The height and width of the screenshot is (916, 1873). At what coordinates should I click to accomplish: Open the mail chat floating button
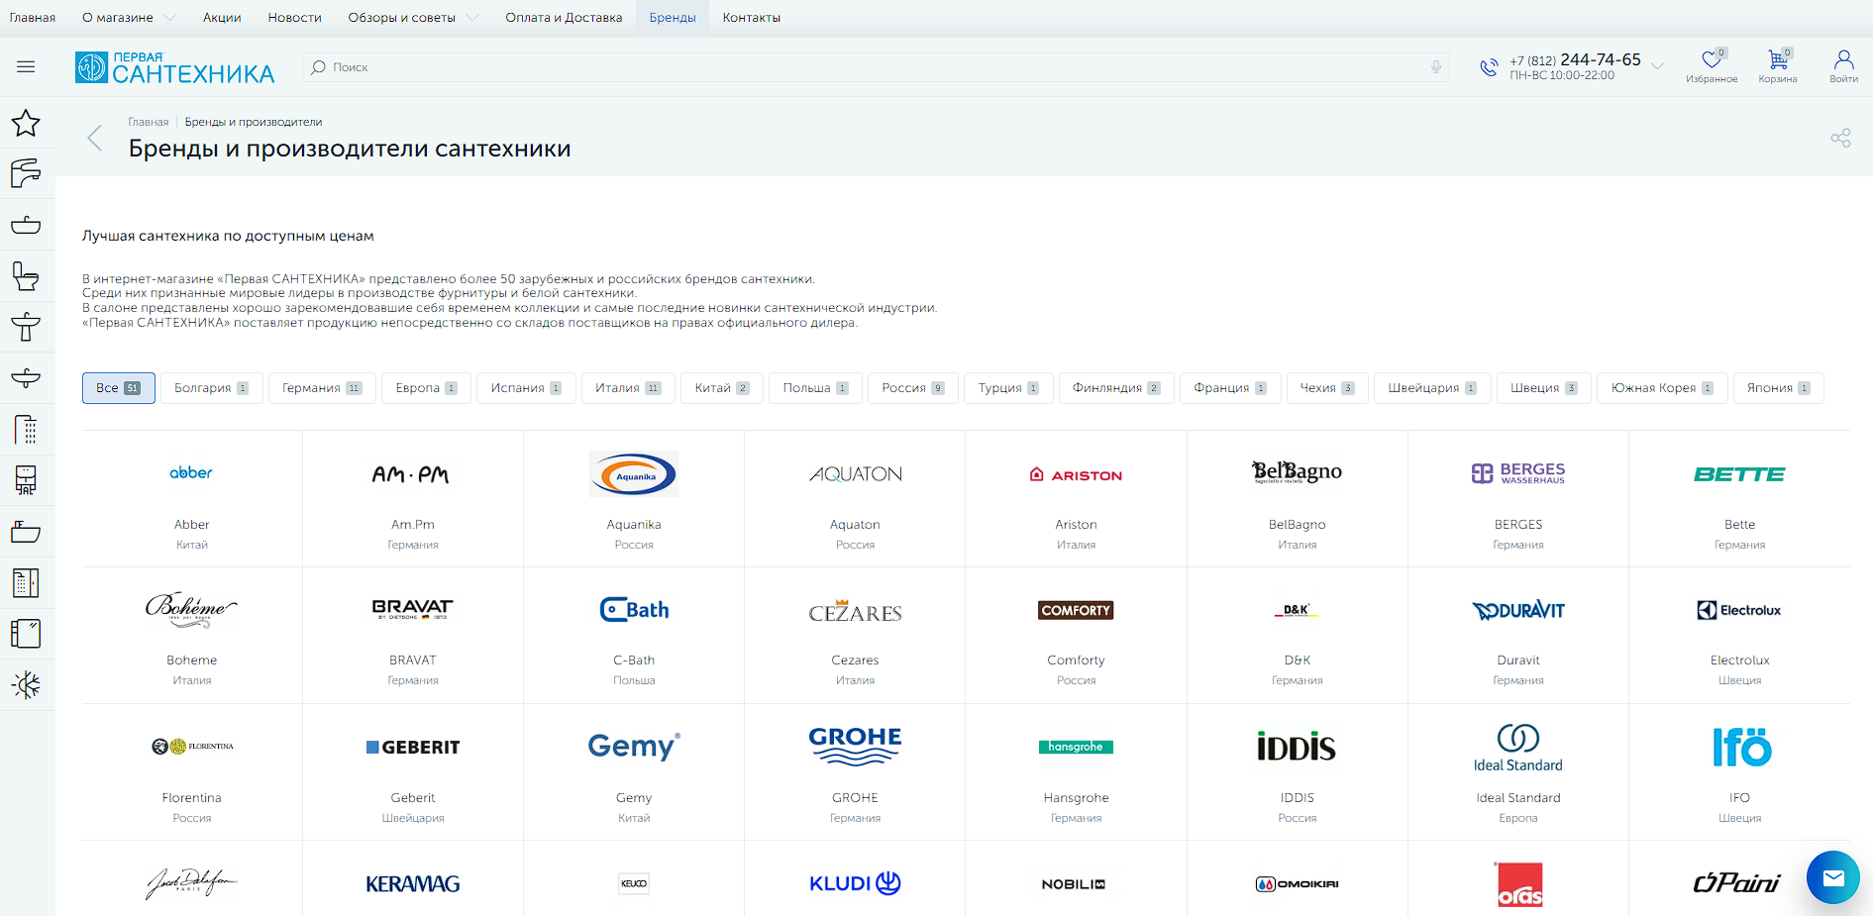click(x=1833, y=877)
